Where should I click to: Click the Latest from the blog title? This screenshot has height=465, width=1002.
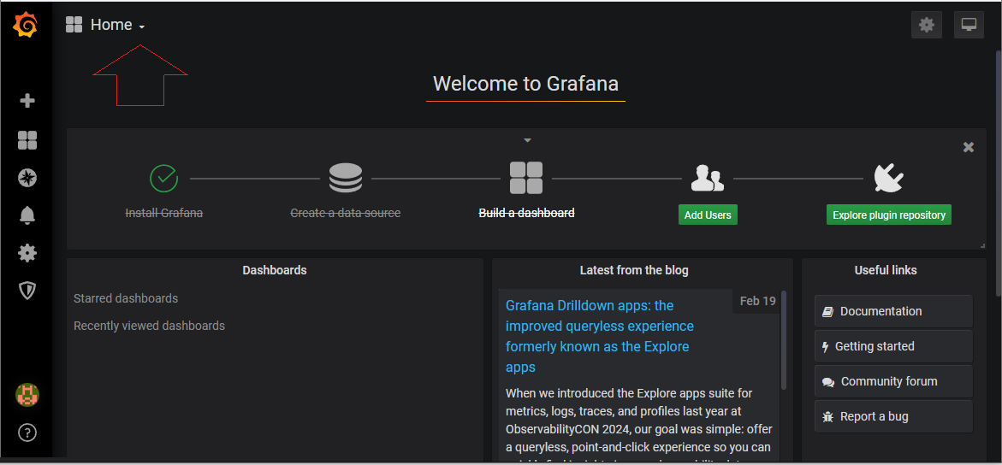click(x=634, y=270)
